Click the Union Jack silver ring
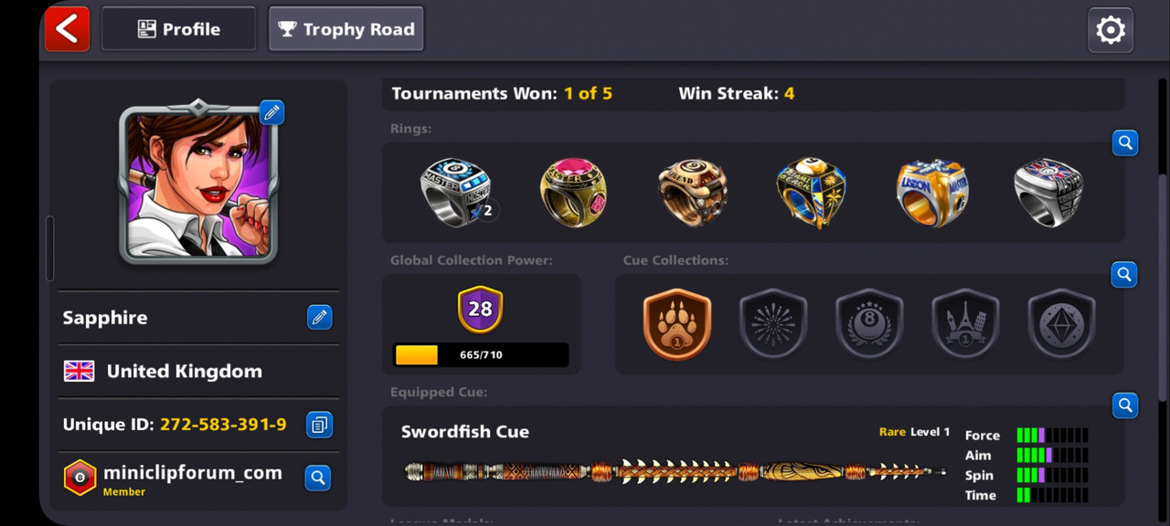 tap(1048, 192)
